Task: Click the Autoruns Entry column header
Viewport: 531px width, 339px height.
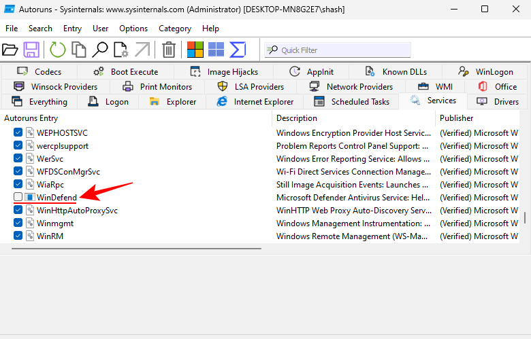Action: pyautogui.click(x=32, y=118)
